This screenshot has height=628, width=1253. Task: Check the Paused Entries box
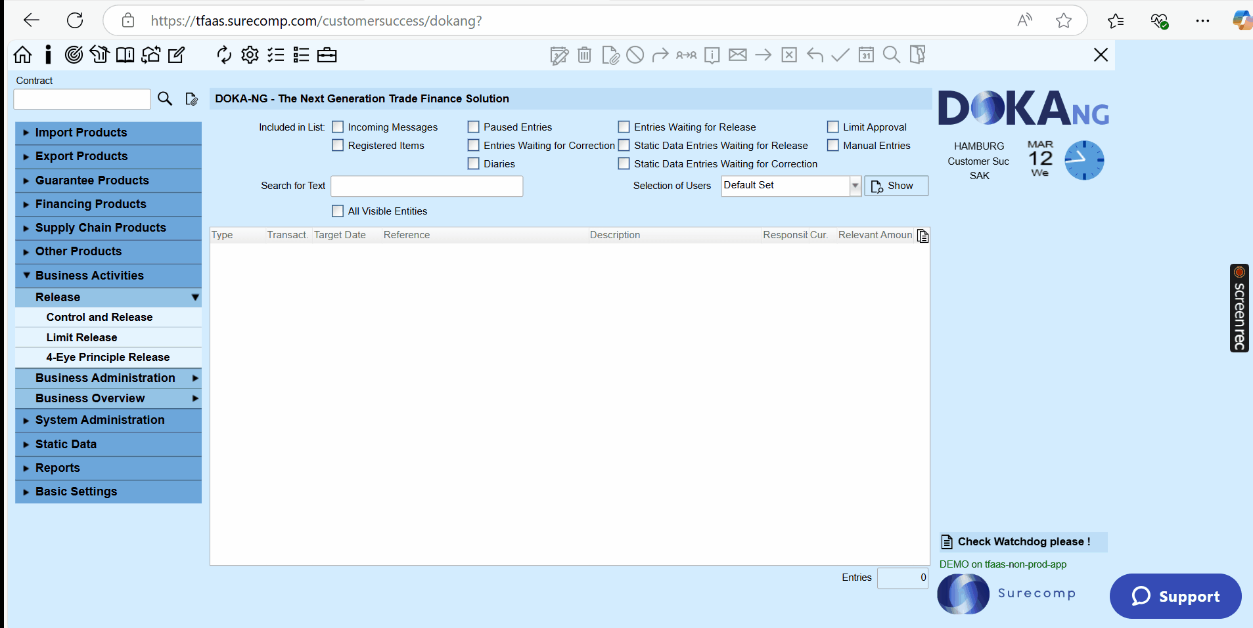(473, 127)
